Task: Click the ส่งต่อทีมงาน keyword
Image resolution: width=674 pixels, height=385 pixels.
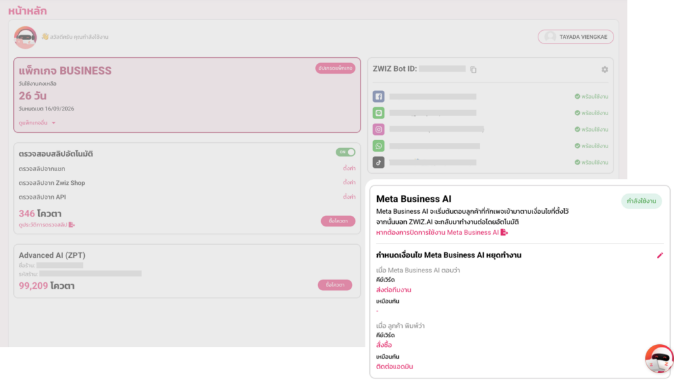Action: click(394, 290)
